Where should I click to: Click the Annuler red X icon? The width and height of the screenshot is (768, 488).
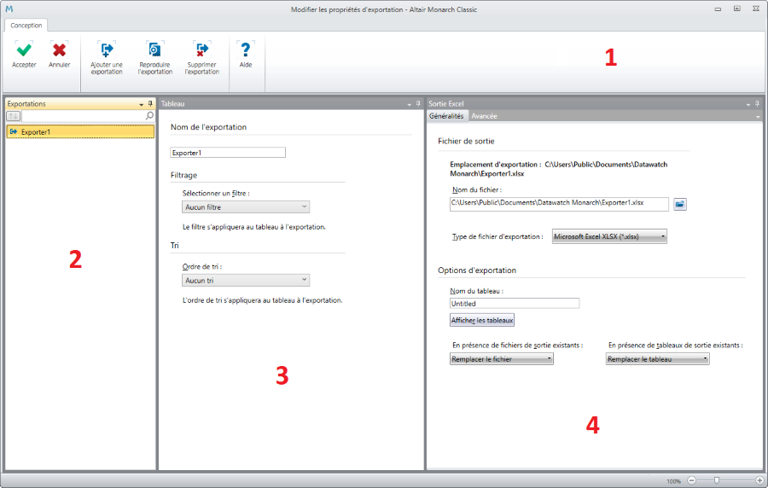pyautogui.click(x=59, y=50)
